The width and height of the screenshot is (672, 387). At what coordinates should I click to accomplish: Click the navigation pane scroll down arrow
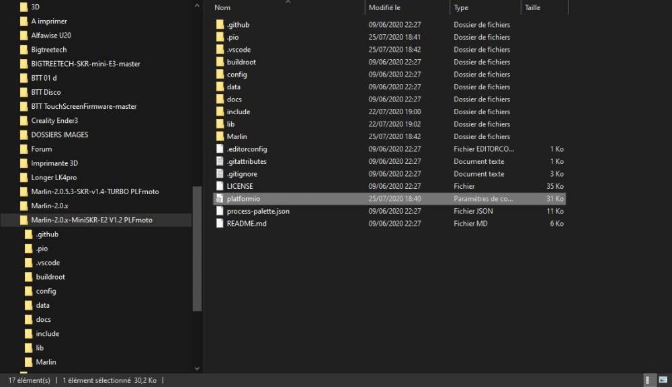tap(197, 368)
